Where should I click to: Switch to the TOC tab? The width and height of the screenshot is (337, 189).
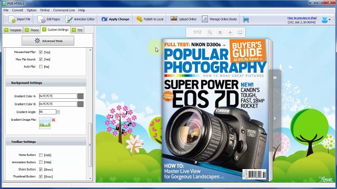pos(77,30)
